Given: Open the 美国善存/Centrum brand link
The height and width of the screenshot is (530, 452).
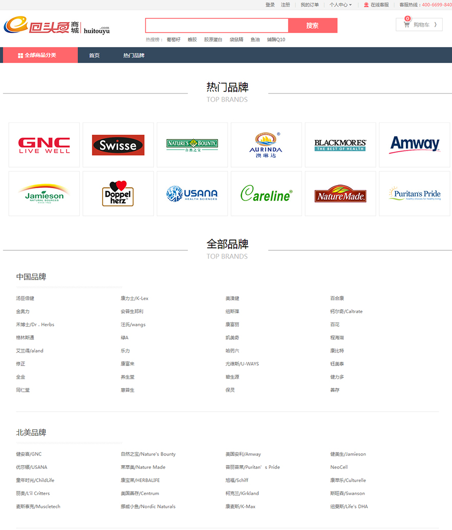Looking at the screenshot, I should (140, 493).
